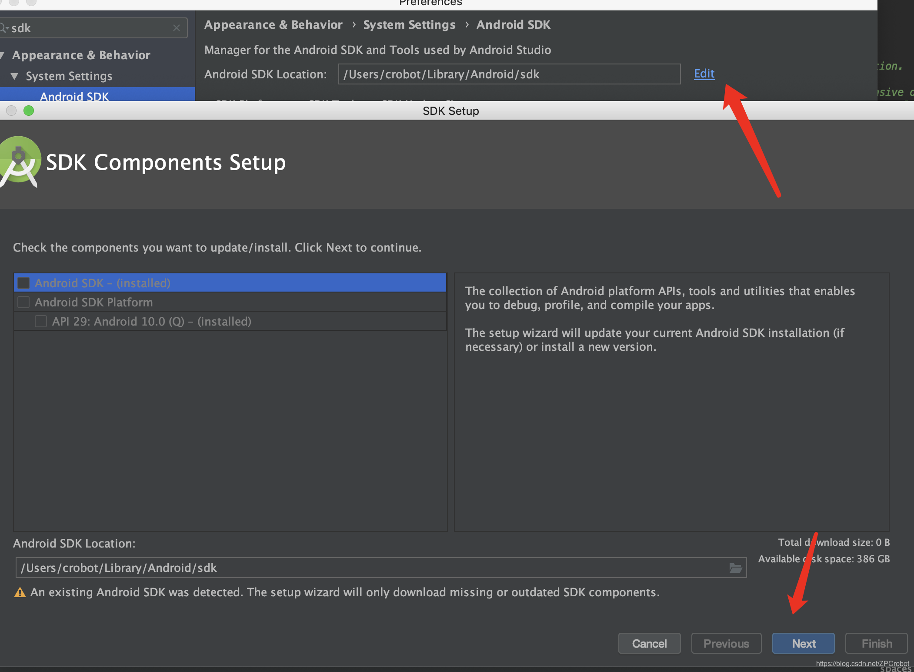Screen dimensions: 914x672
Task: Click the yellow warning triangle icon
Action: tap(20, 592)
